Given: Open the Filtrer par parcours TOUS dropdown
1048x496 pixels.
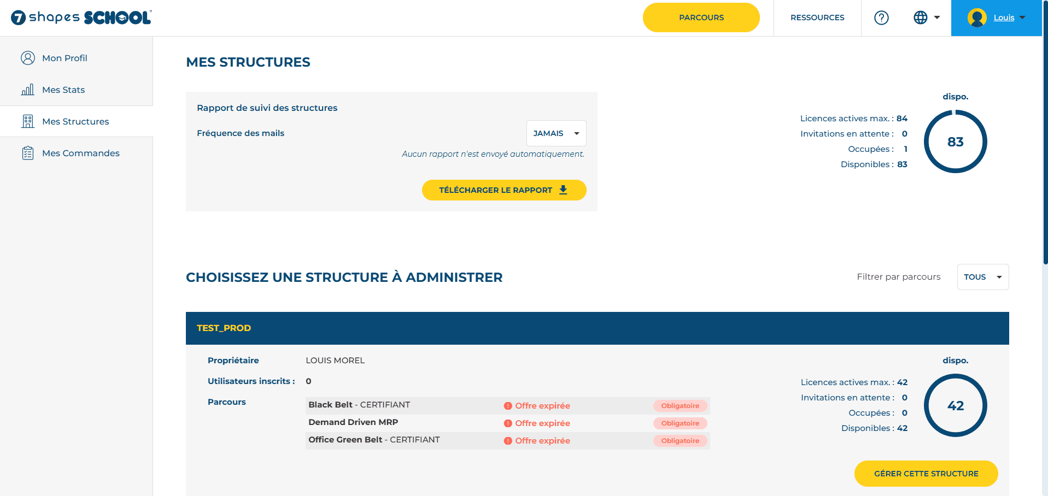Looking at the screenshot, I should coord(982,277).
